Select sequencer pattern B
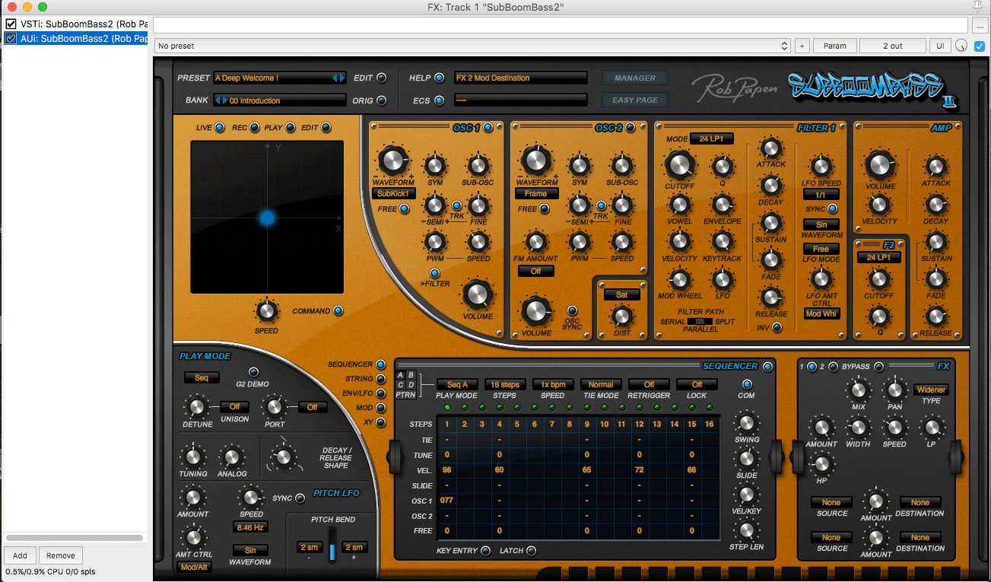The width and height of the screenshot is (991, 582). pos(411,375)
